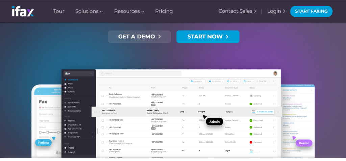The height and width of the screenshot is (161, 346).
Task: Click the GET A DEMO button
Action: pyautogui.click(x=140, y=36)
